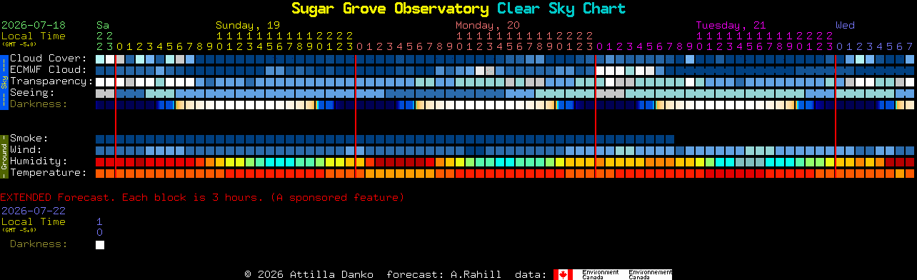Click the white extended forecast Darkness block
Image resolution: width=917 pixels, height=280 pixels.
click(x=100, y=245)
